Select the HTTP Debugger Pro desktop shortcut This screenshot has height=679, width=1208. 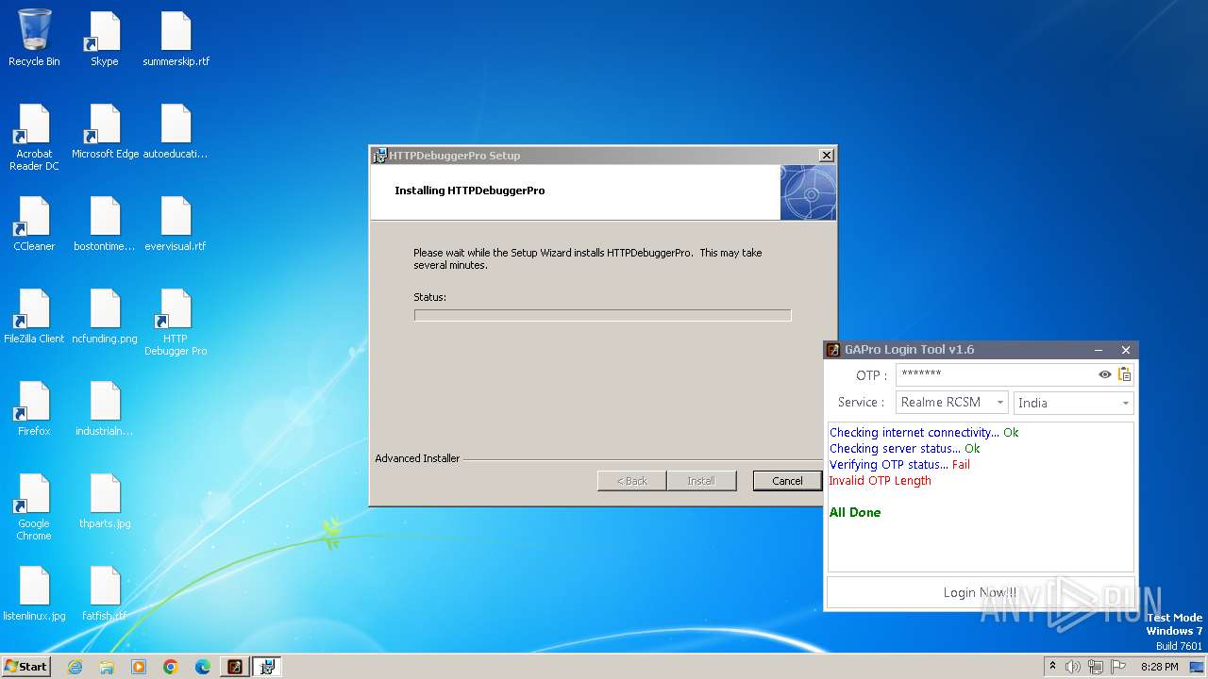pyautogui.click(x=176, y=322)
